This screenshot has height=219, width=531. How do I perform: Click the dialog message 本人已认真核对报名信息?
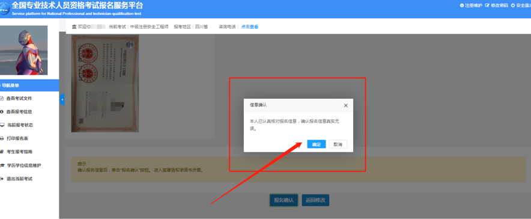pyautogui.click(x=294, y=125)
